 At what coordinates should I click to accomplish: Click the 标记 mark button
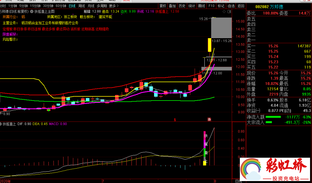click(x=221, y=6)
